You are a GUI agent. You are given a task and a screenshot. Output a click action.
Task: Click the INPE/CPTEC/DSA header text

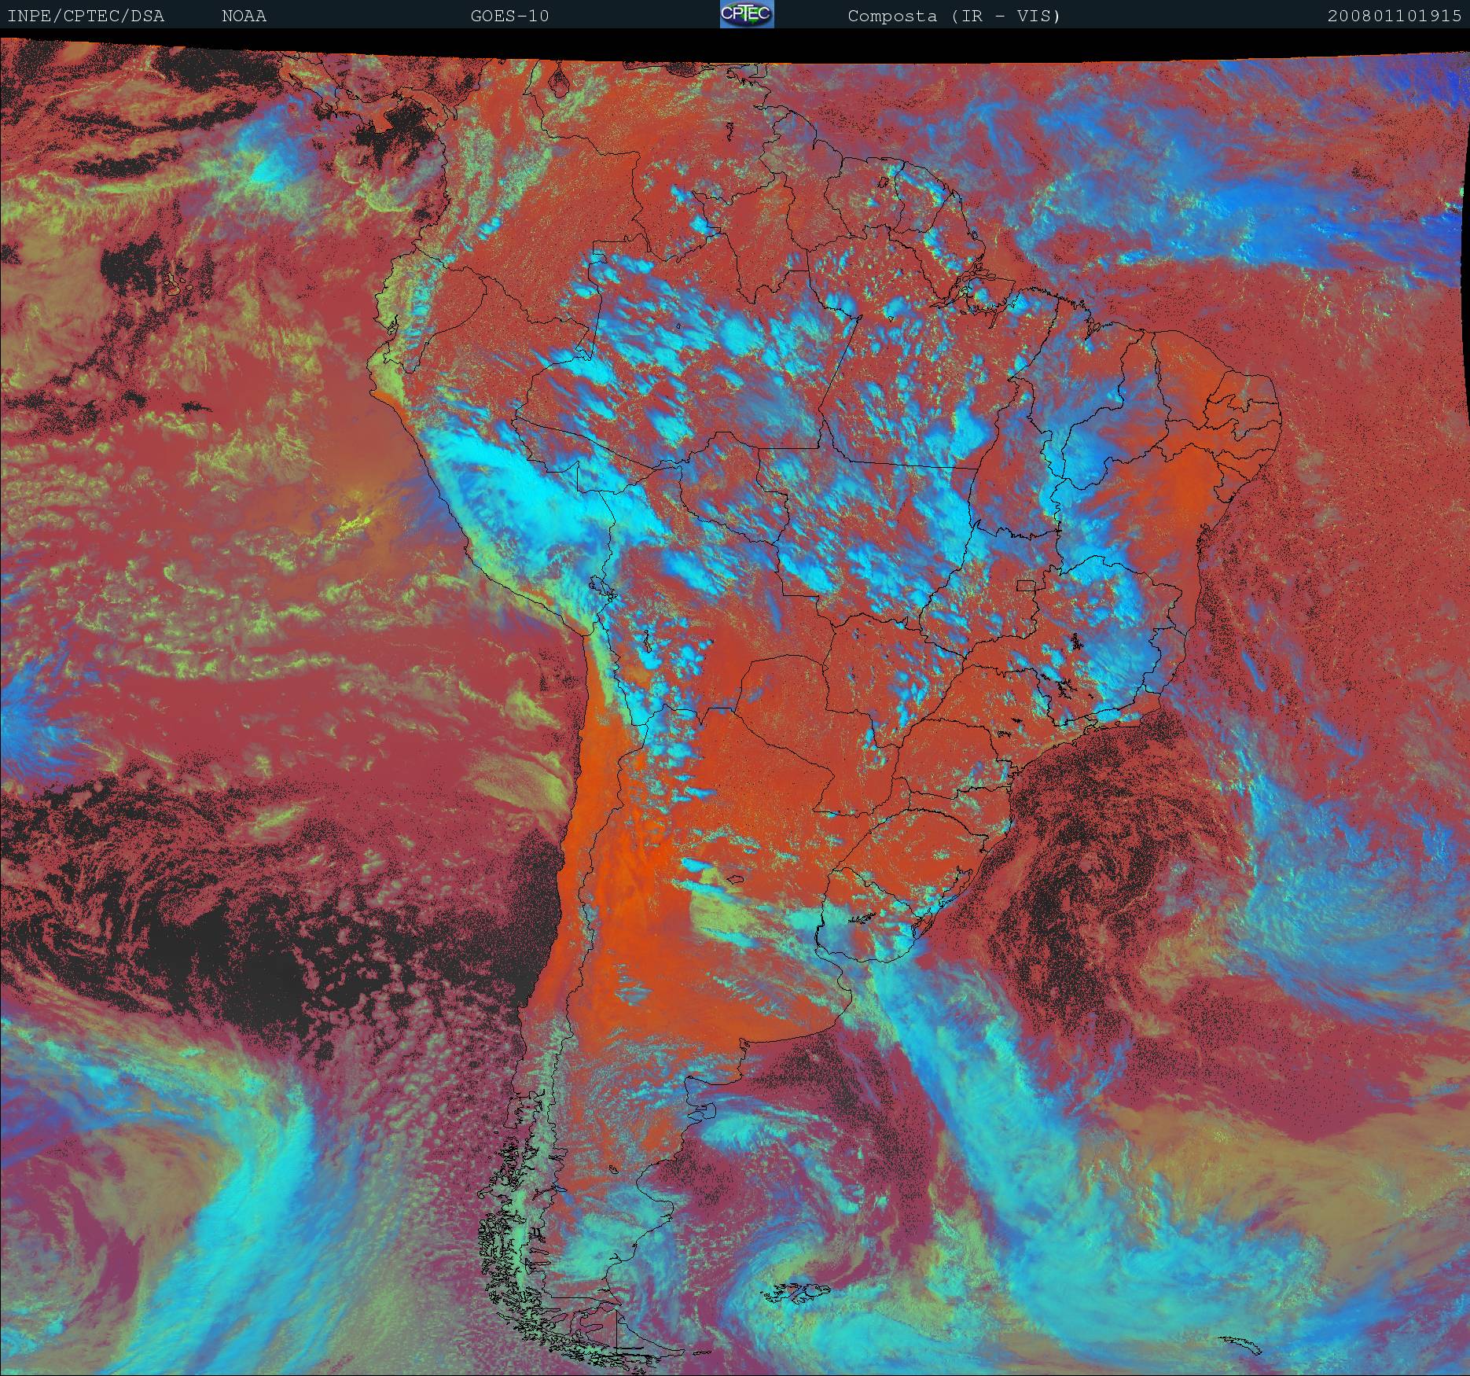click(86, 16)
